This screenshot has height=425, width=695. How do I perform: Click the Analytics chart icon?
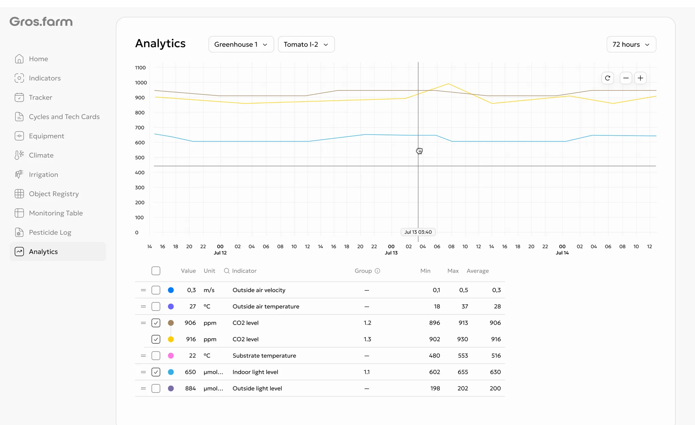(19, 252)
